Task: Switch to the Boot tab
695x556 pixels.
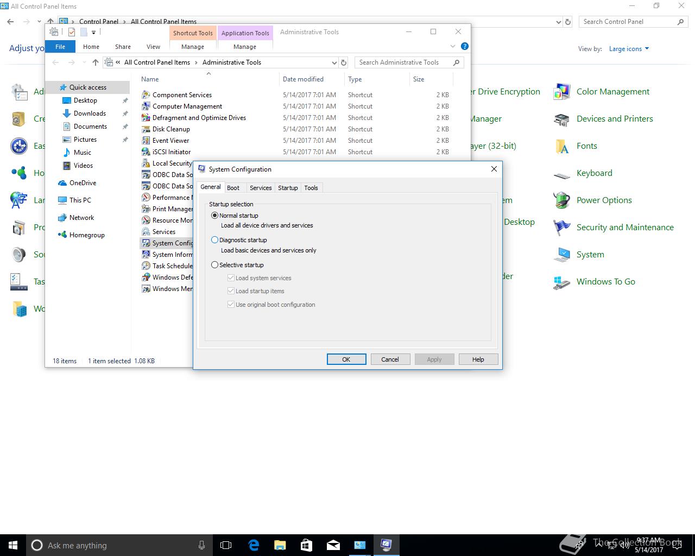Action: click(x=233, y=188)
